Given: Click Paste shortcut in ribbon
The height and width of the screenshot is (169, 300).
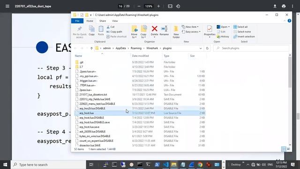Looking at the screenshot, I should (117, 37).
